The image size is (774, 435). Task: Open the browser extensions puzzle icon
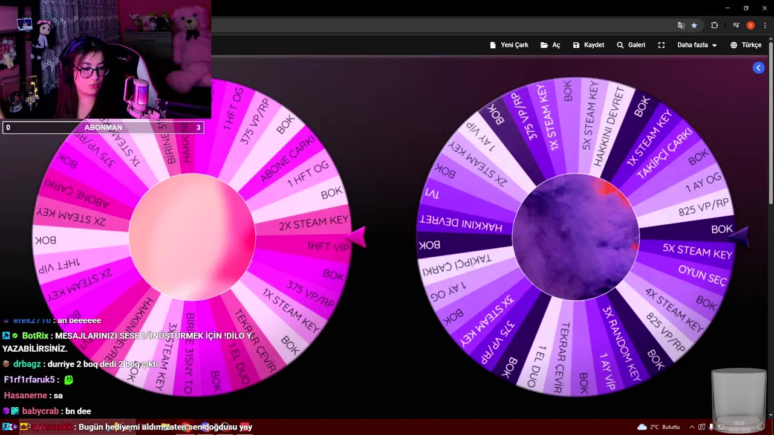click(x=715, y=25)
